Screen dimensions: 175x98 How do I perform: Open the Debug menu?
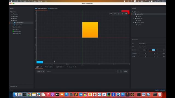pyautogui.click(x=40, y=1)
